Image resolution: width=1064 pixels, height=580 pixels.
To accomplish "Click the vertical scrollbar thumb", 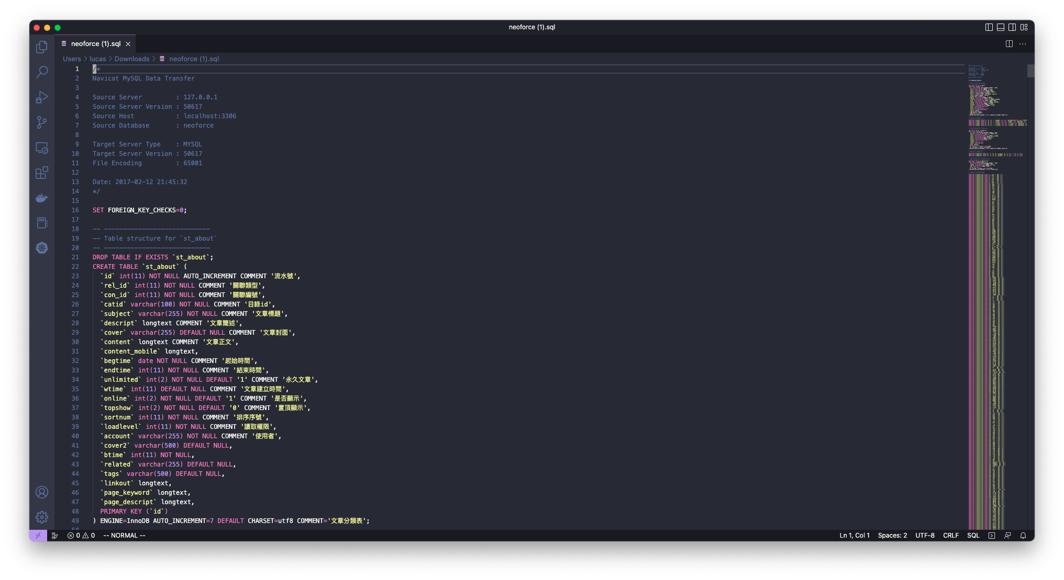I will click(x=1030, y=71).
